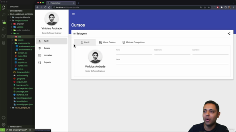Open the Accounts icon in VS Code

[3, 118]
